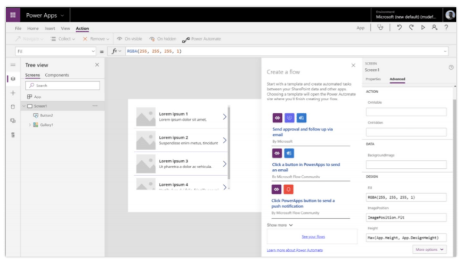The height and width of the screenshot is (263, 463).
Task: Click the App checker stethoscope icon
Action: click(380, 28)
